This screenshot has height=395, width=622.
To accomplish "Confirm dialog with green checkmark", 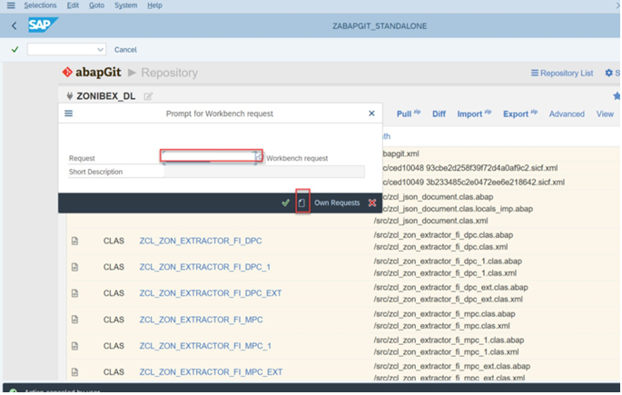I will point(286,202).
